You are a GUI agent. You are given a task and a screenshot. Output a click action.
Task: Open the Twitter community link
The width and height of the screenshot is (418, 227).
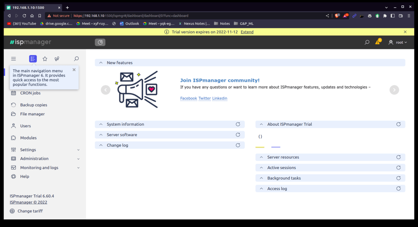204,99
